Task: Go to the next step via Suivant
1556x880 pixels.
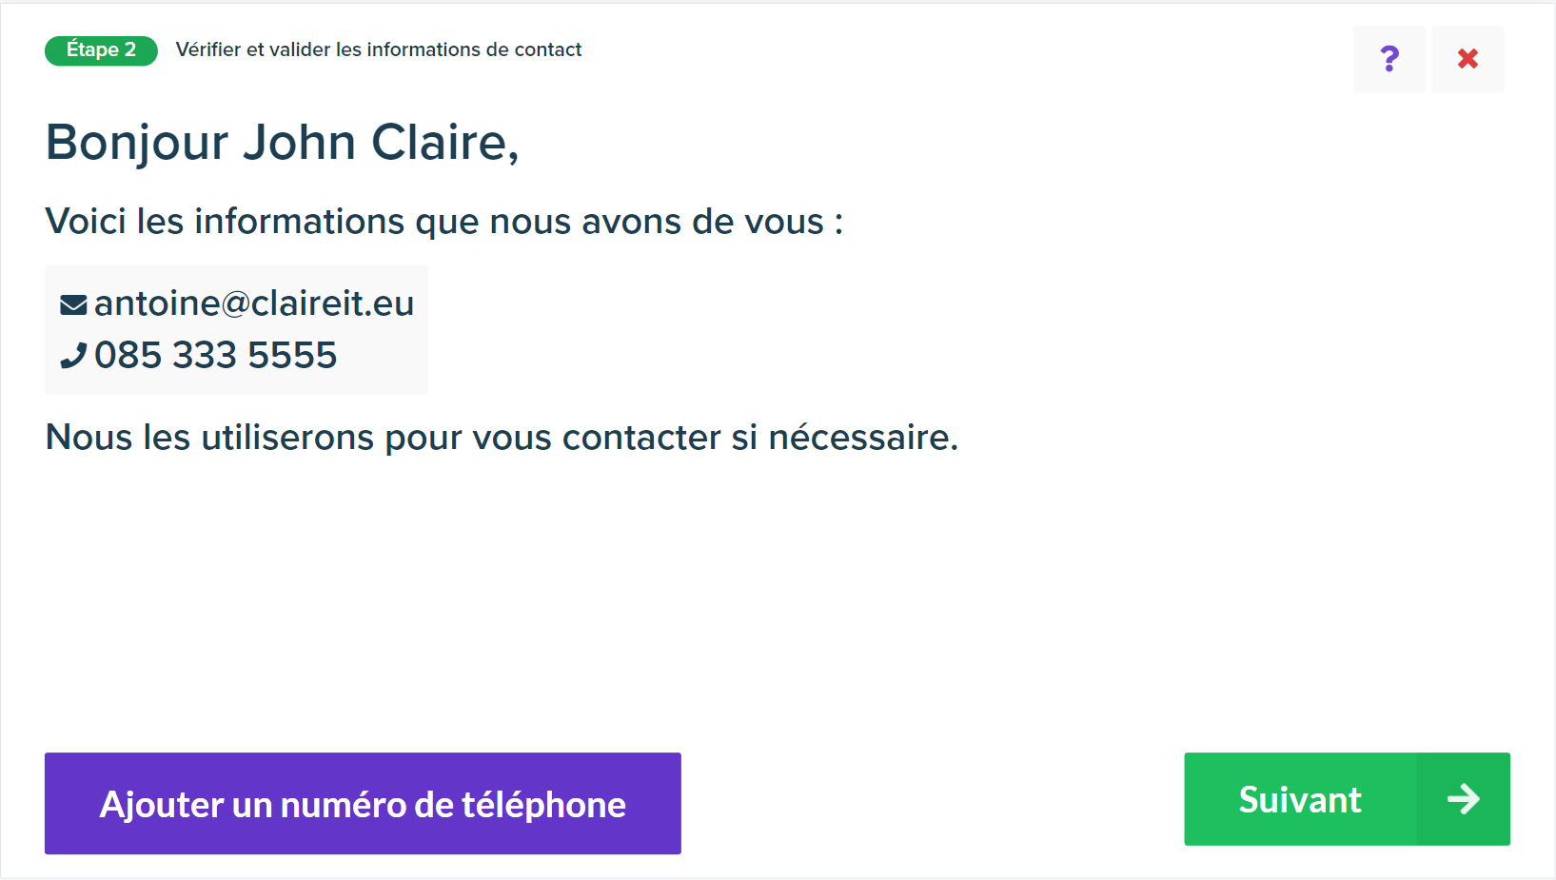Action: (x=1347, y=799)
